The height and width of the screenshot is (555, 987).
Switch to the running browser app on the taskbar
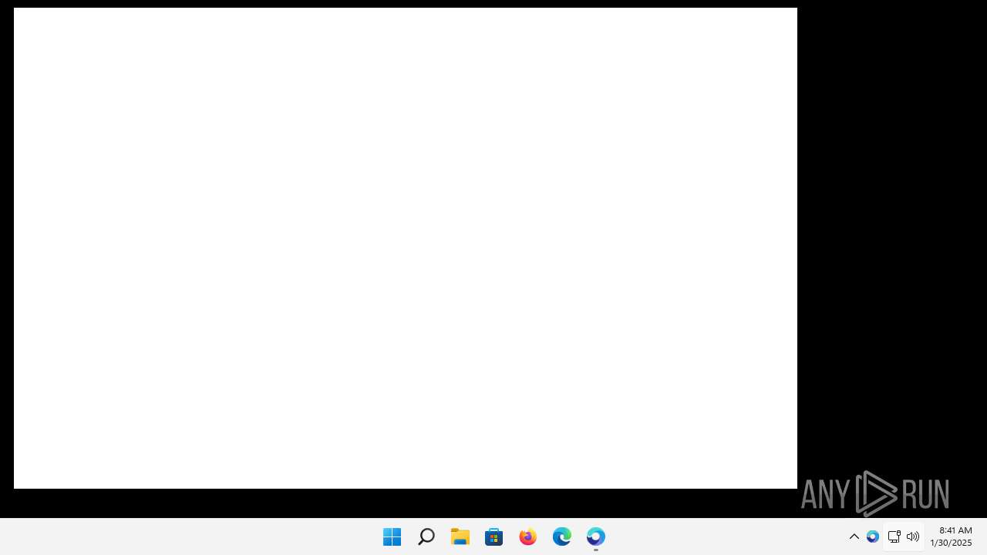[596, 536]
